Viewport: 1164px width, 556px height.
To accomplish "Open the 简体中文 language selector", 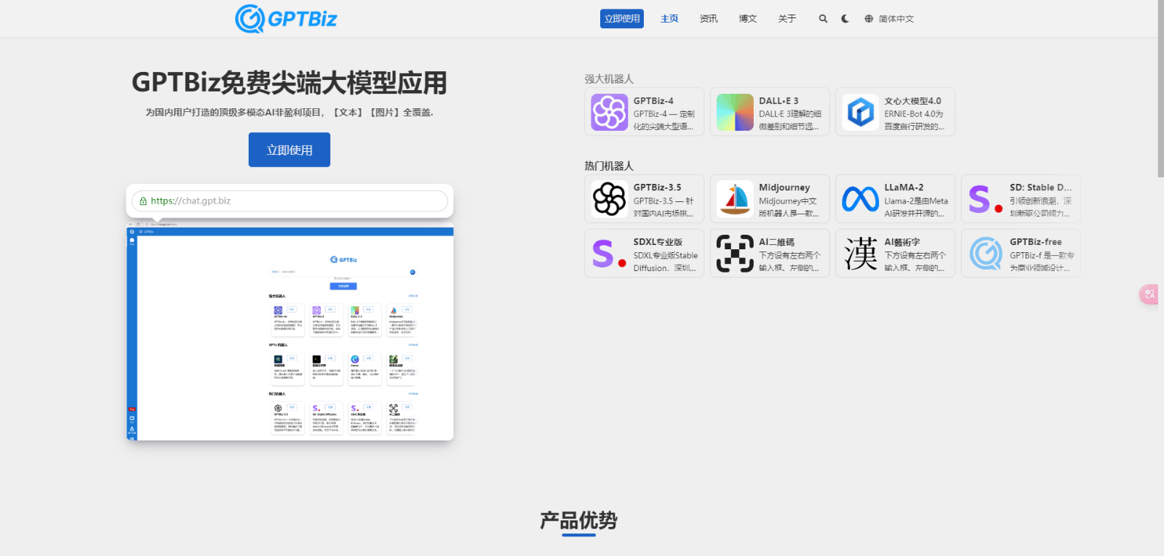I will click(896, 19).
